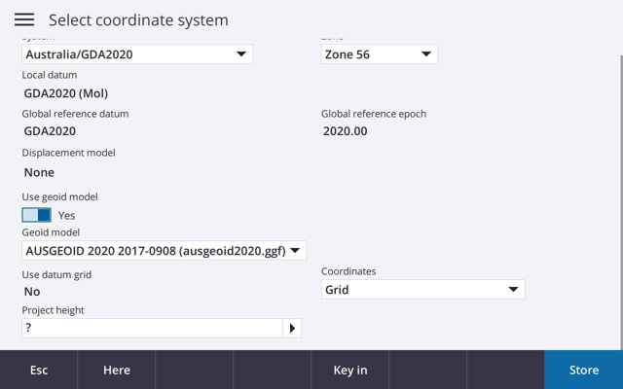Click the Yes label beside geoid switch
Screen dimensions: 623x389
click(x=66, y=215)
